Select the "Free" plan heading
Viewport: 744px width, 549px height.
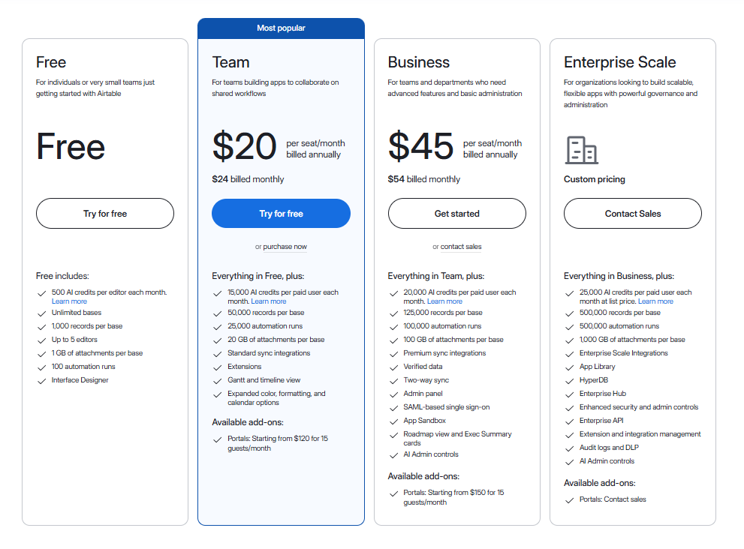[53, 62]
